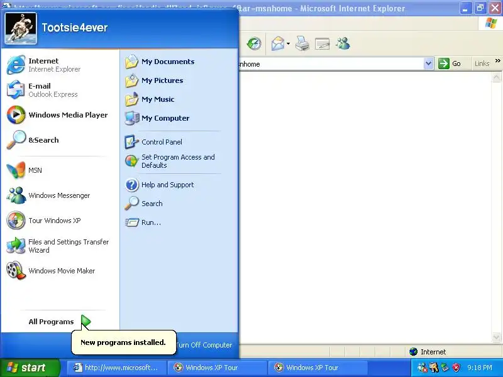Start Tour Windows XP

(x=59, y=221)
